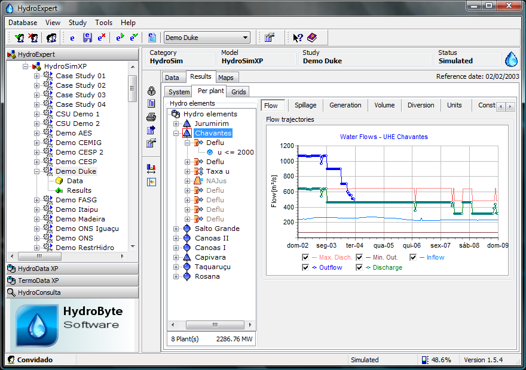Image resolution: width=526 pixels, height=370 pixels.
Task: Open the TermoData XP panel
Action: click(x=72, y=280)
